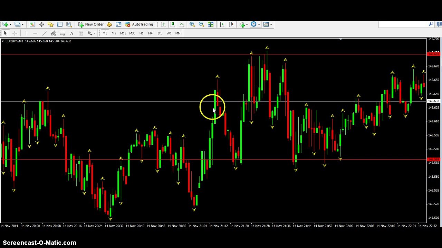Switch to MN timeframe

(x=178, y=33)
